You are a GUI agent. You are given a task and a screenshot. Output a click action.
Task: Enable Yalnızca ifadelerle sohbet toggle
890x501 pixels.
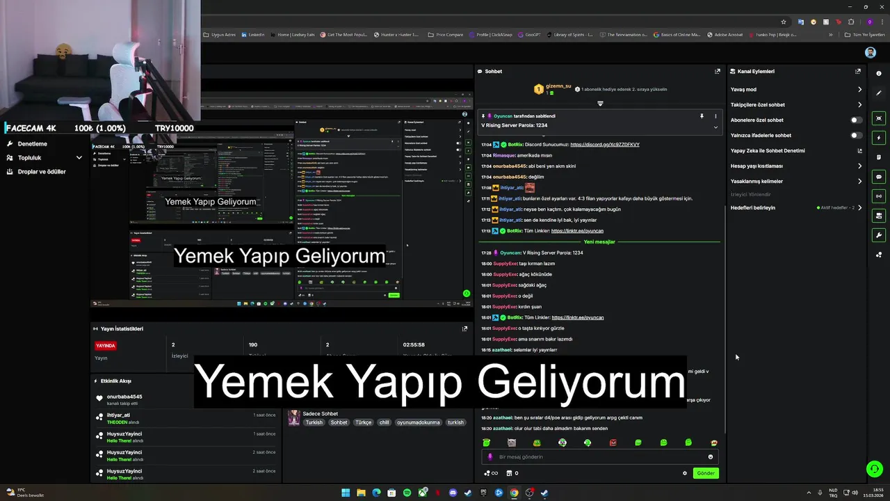coord(857,136)
